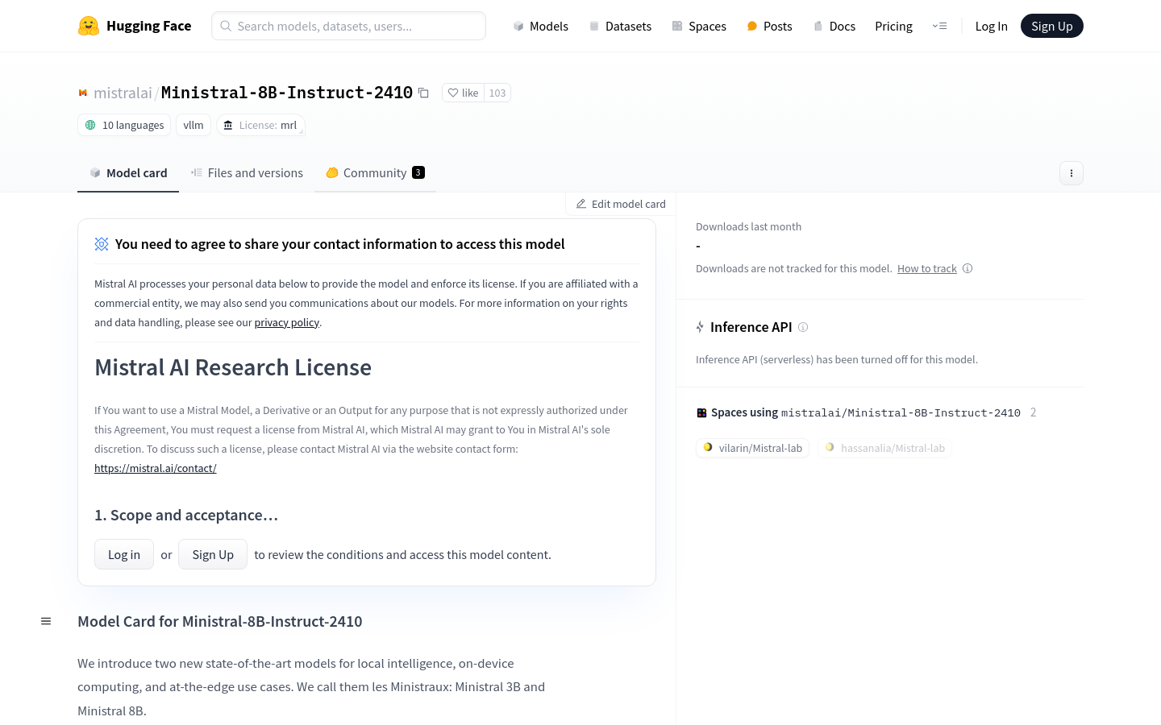This screenshot has height=725, width=1161.
Task: Open the hassanalia/Mistral-lab space
Action: (x=884, y=448)
